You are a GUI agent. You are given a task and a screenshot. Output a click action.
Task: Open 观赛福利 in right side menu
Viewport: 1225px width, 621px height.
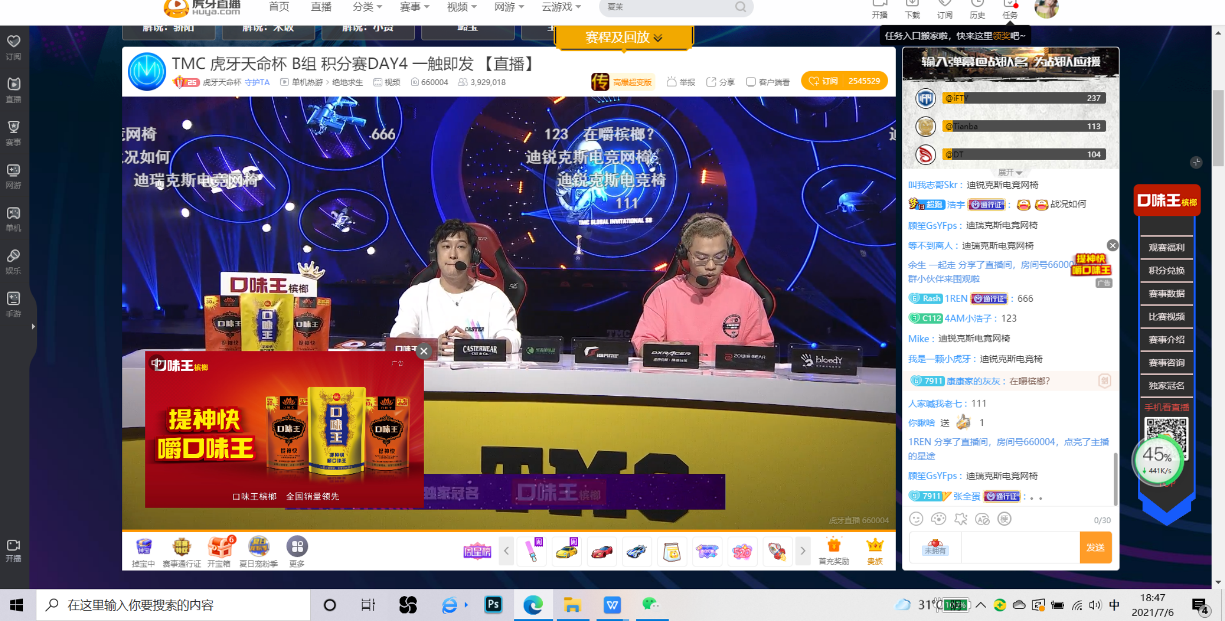[x=1166, y=247]
